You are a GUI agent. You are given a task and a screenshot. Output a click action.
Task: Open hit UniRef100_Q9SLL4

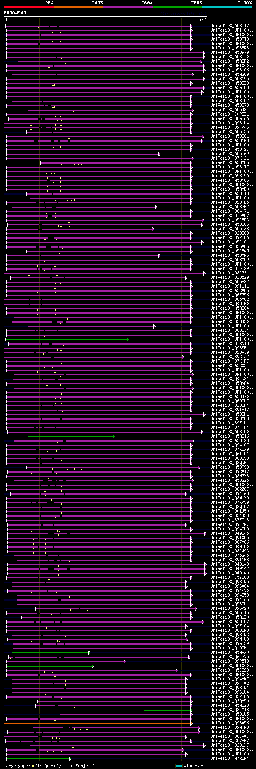230,123
